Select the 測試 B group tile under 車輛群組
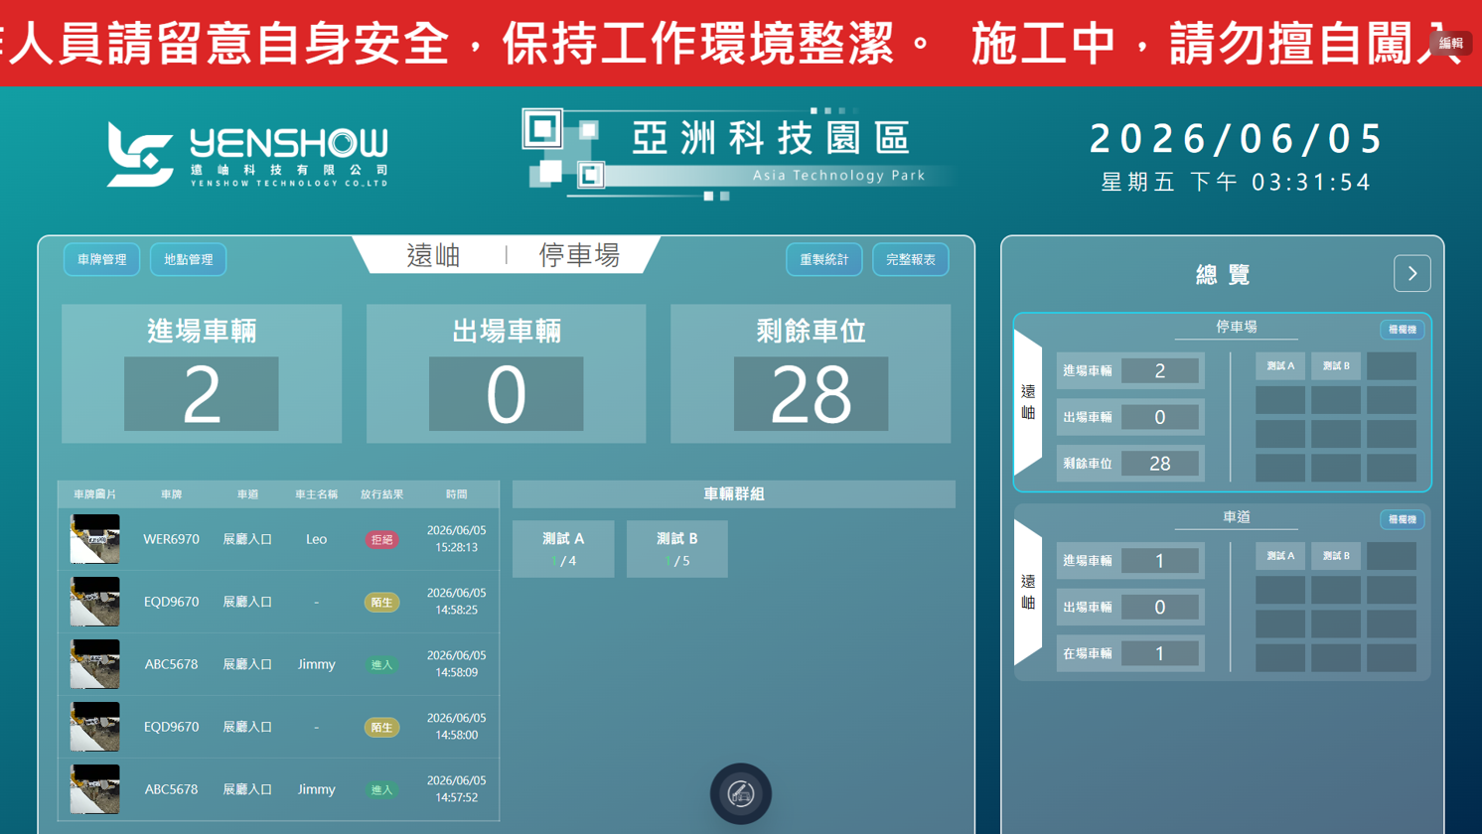 point(677,549)
